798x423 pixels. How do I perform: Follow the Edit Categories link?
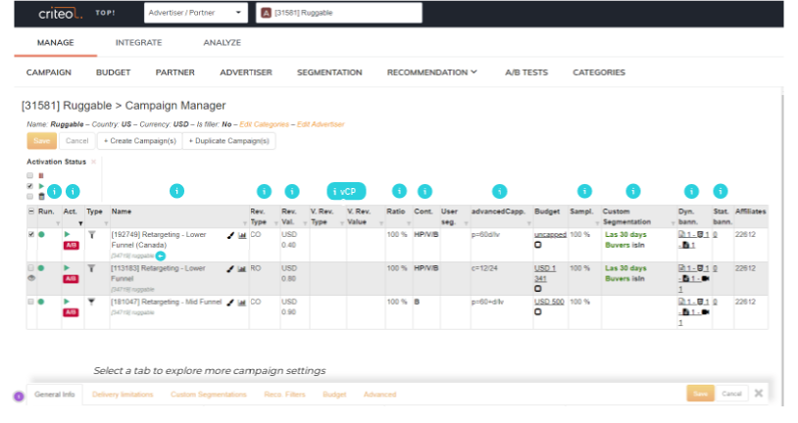click(264, 124)
